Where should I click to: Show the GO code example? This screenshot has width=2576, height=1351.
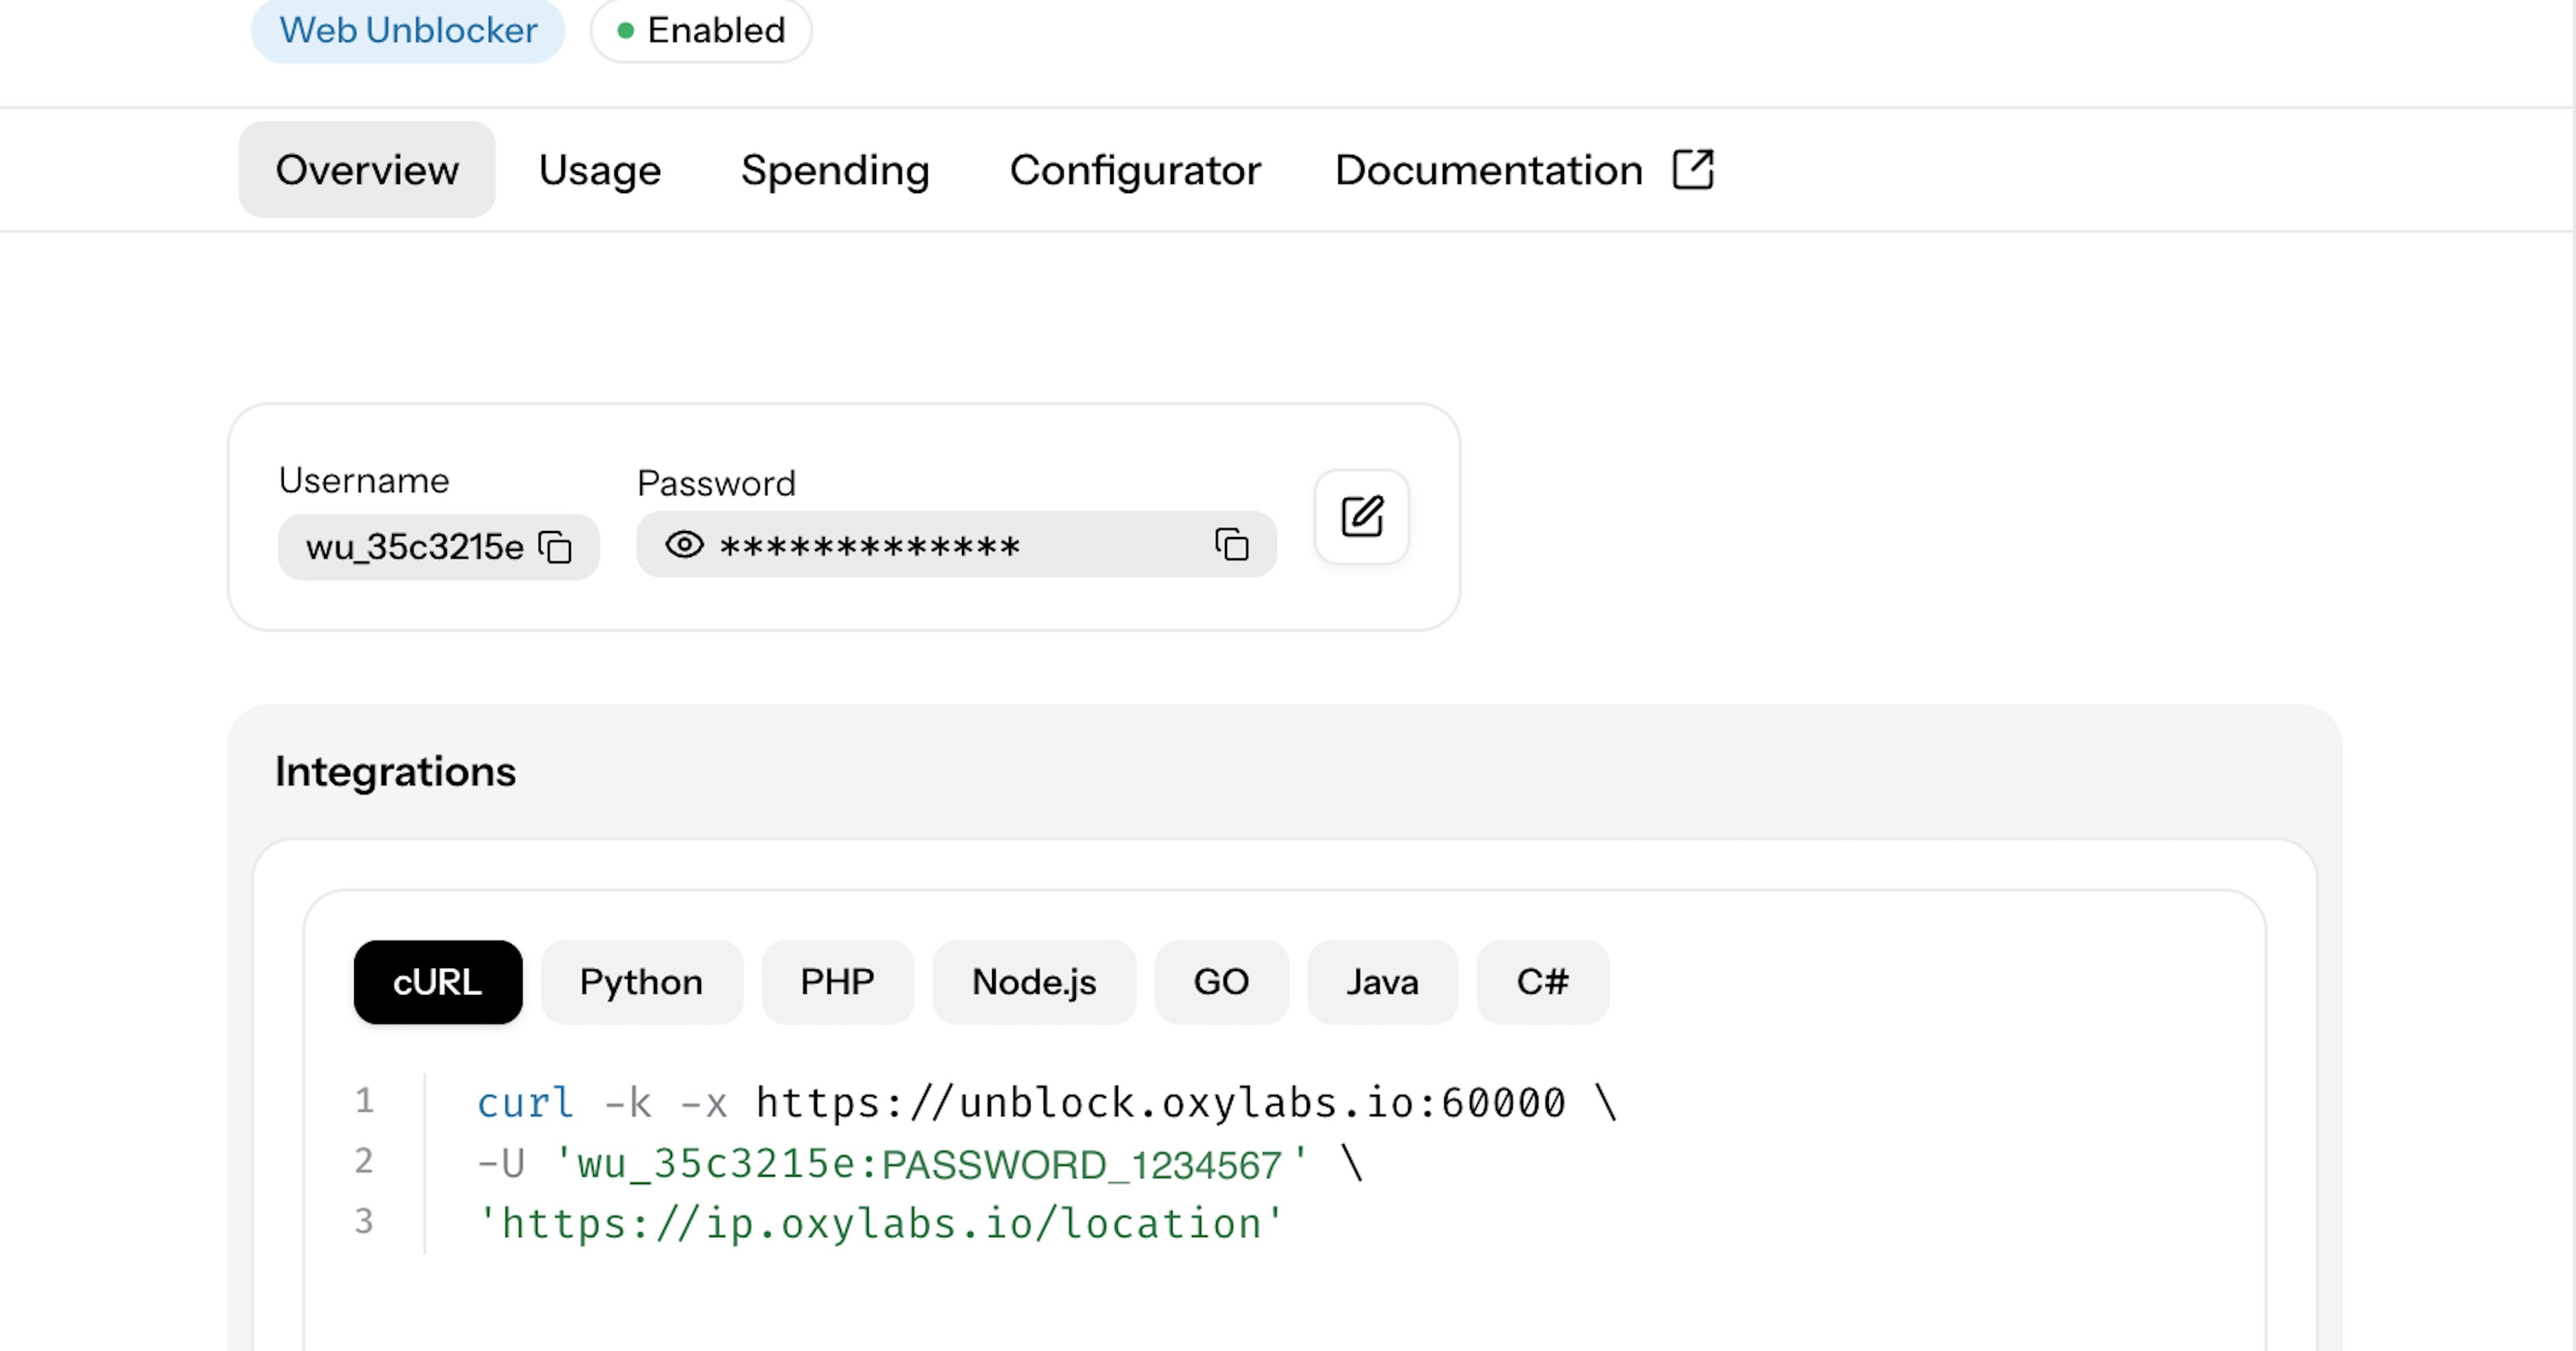tap(1221, 982)
